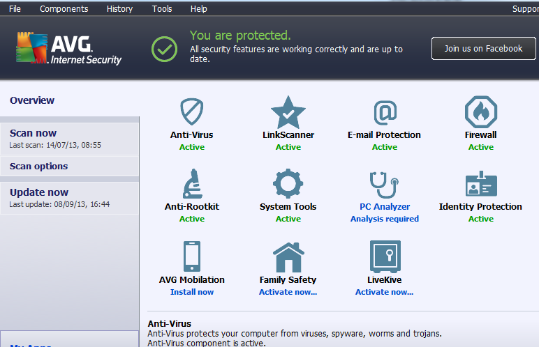
Task: Click Analysis required under PC Analyzer
Action: (384, 219)
